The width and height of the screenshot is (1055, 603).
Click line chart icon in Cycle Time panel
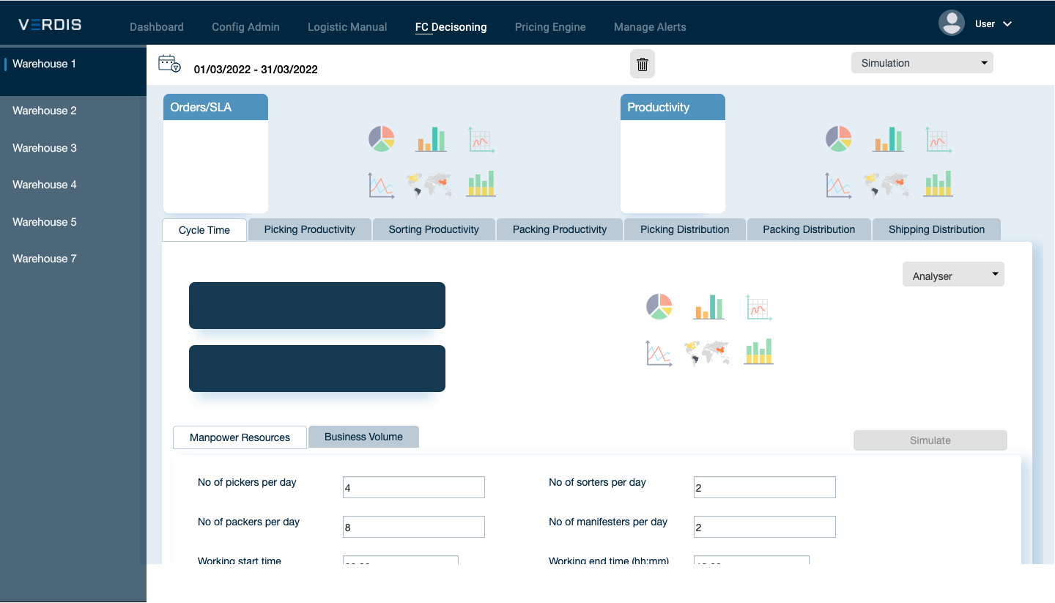[x=659, y=353]
